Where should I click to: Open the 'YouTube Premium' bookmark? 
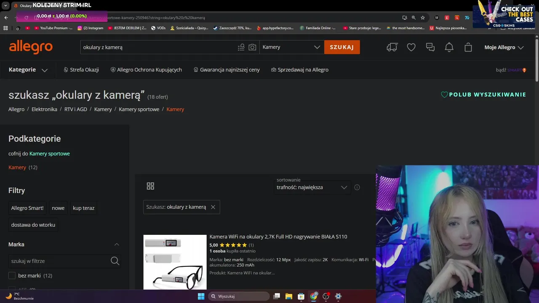[53, 28]
